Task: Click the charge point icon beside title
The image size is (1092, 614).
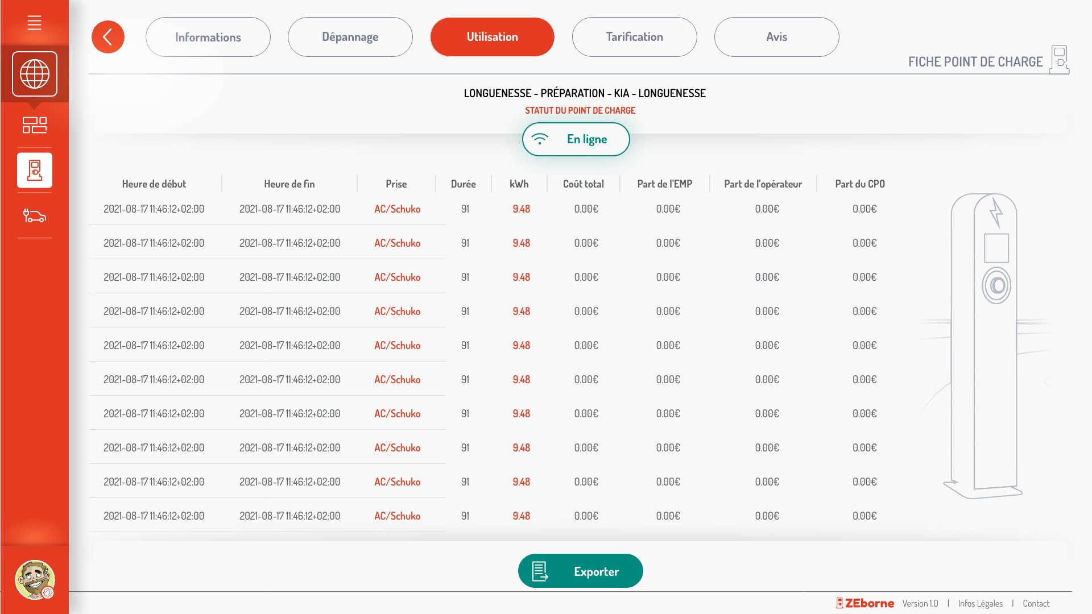Action: tap(1059, 59)
